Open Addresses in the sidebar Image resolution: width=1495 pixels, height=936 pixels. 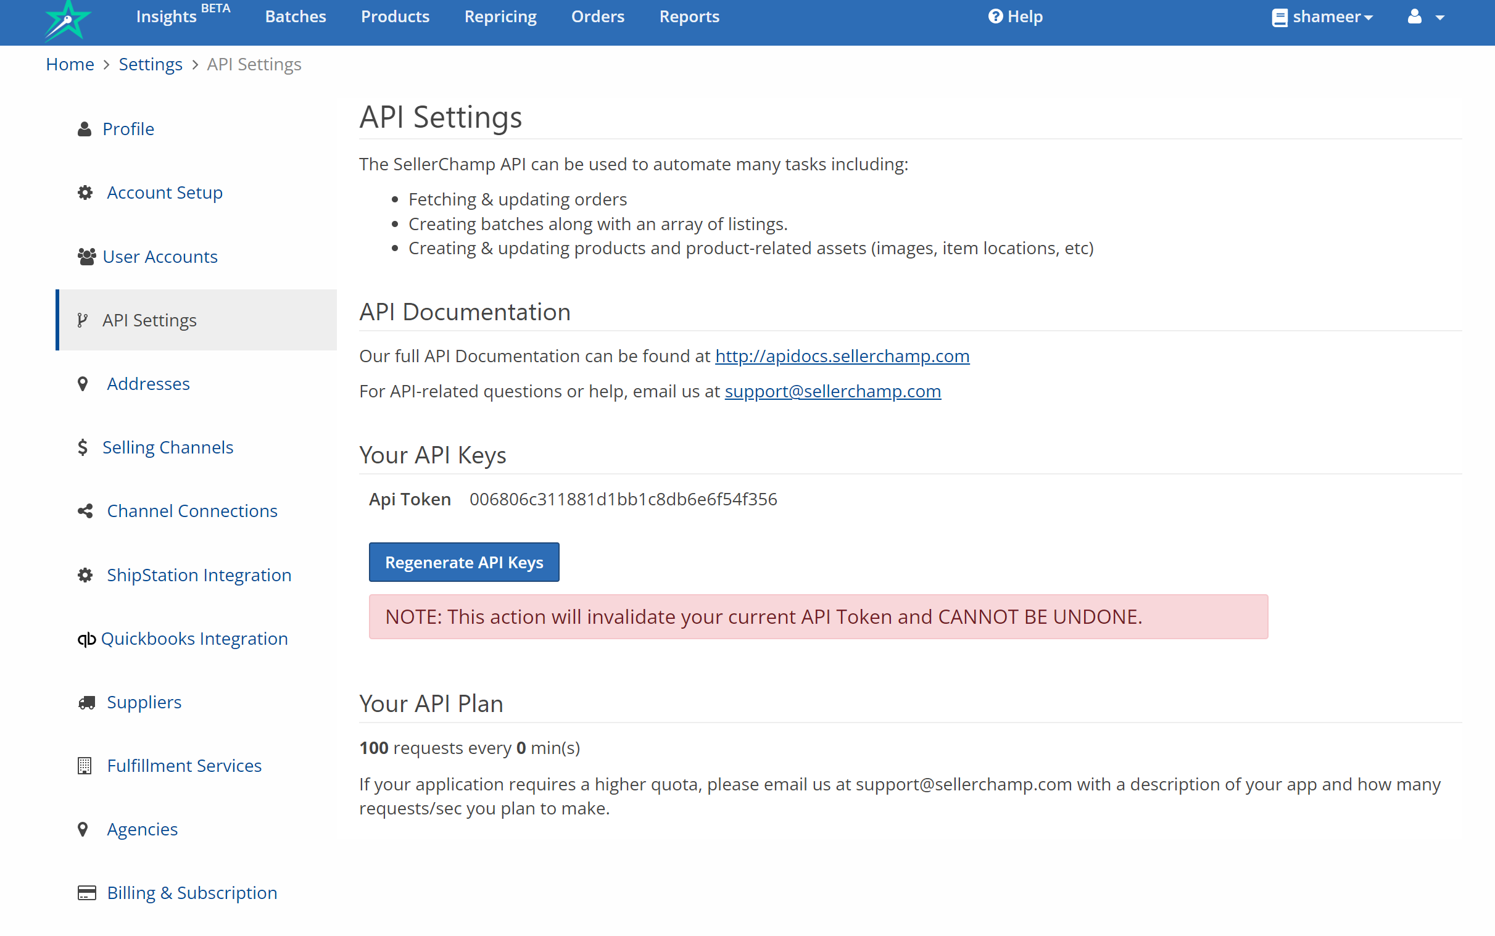point(148,384)
